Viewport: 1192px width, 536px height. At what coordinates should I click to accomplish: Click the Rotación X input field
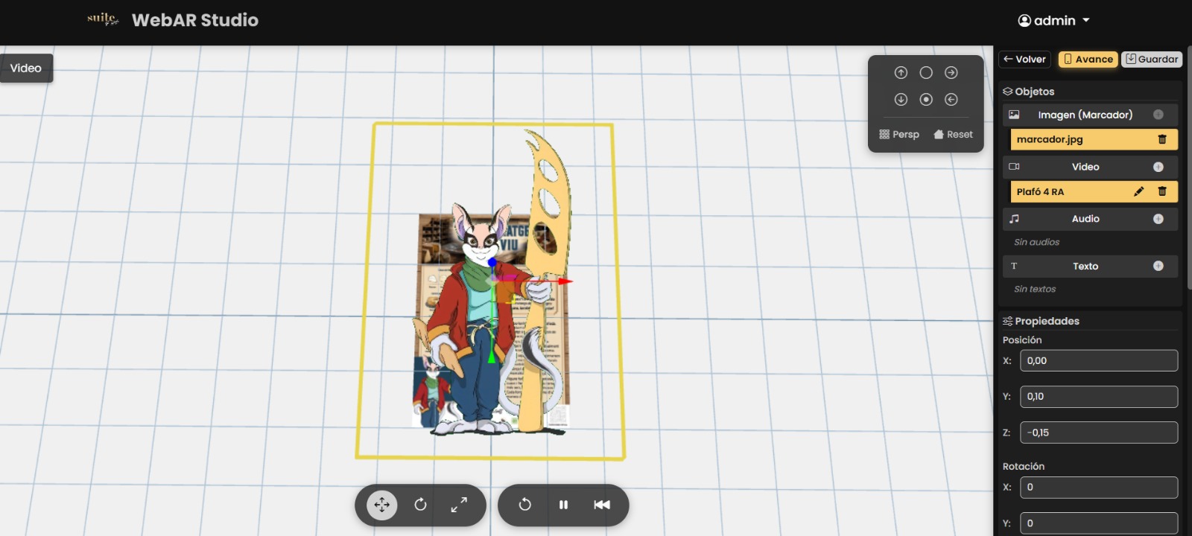click(1099, 488)
